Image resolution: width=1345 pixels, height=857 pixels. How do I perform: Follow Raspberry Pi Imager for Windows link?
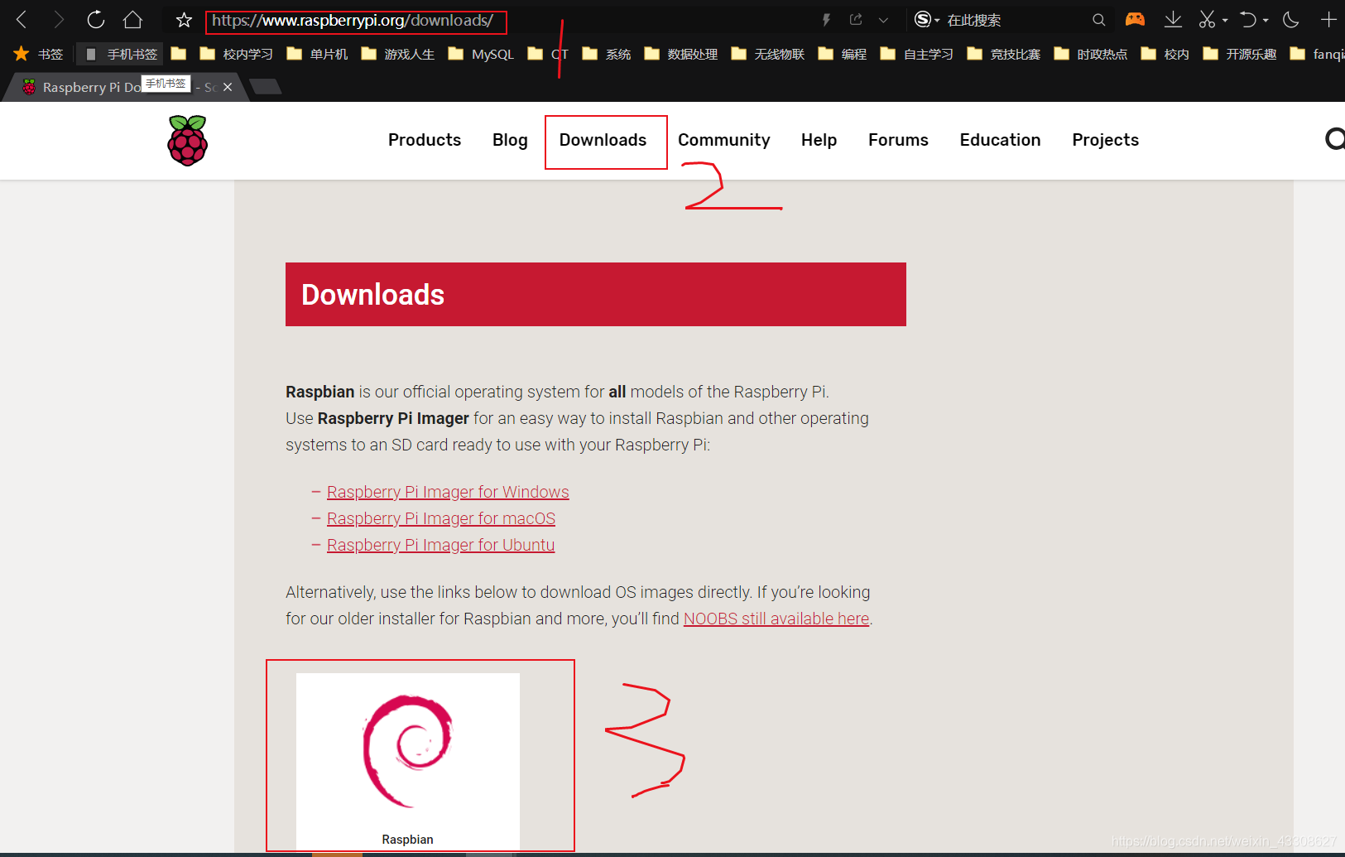[448, 492]
